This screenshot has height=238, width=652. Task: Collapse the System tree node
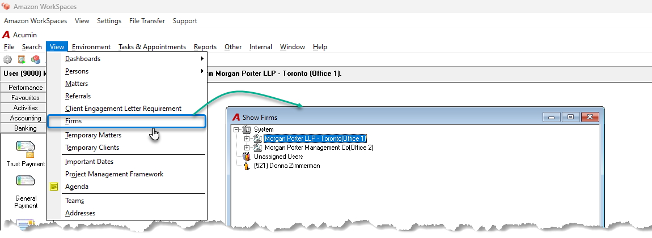pos(236,129)
